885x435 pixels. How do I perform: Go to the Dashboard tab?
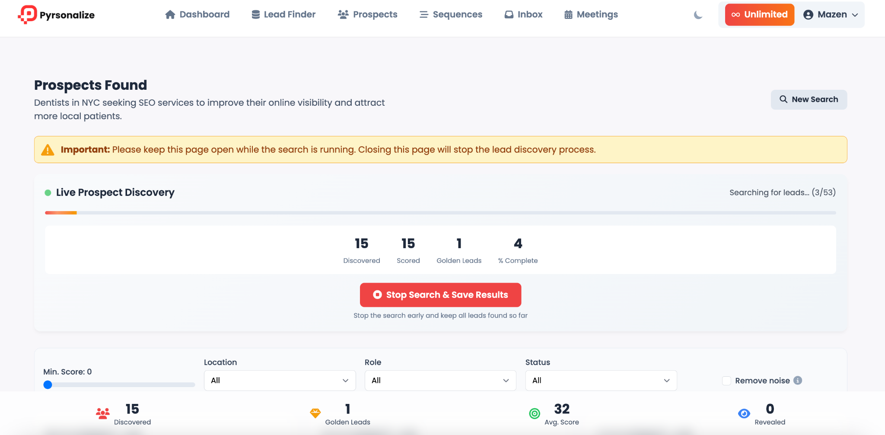[x=197, y=15]
